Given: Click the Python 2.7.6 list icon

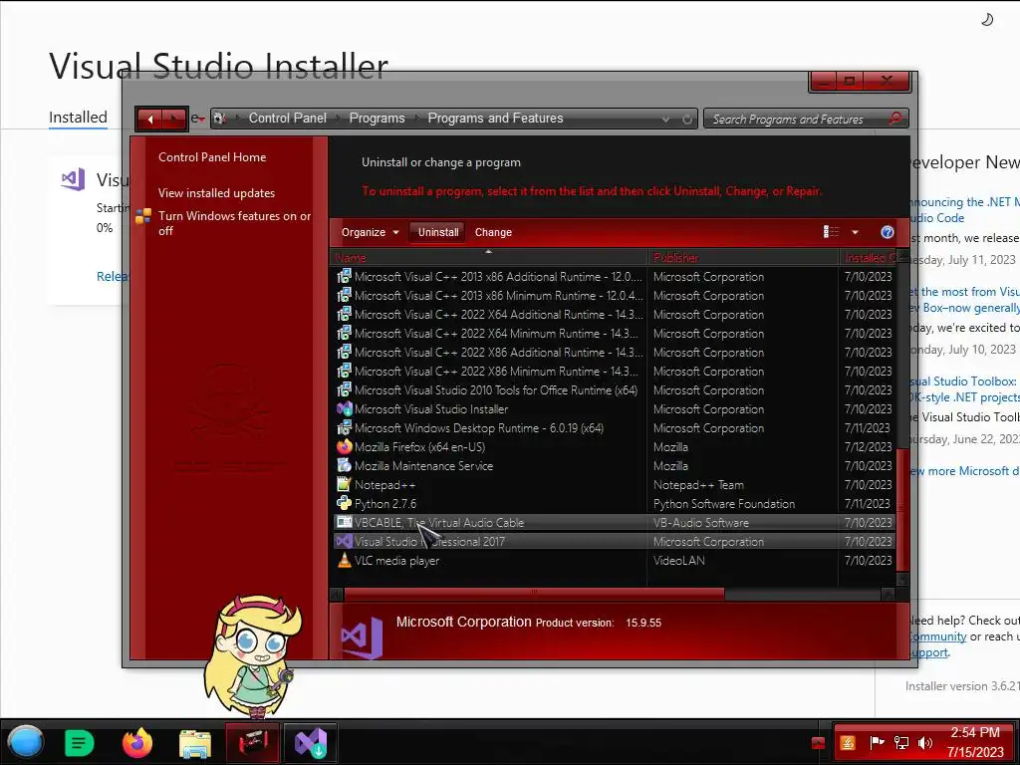Looking at the screenshot, I should [x=344, y=503].
